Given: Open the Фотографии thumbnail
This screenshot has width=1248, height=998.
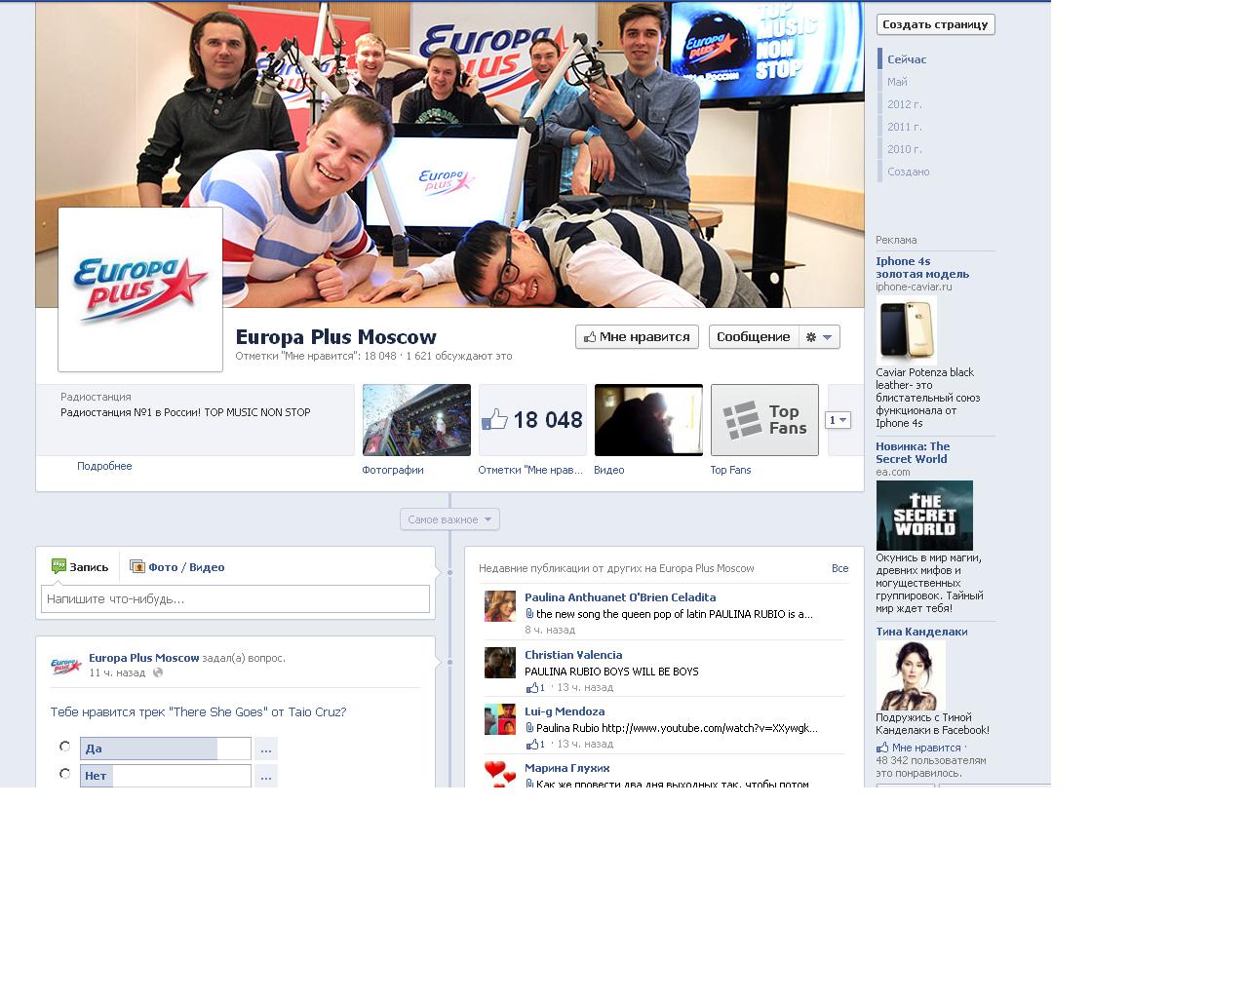Looking at the screenshot, I should [x=416, y=420].
